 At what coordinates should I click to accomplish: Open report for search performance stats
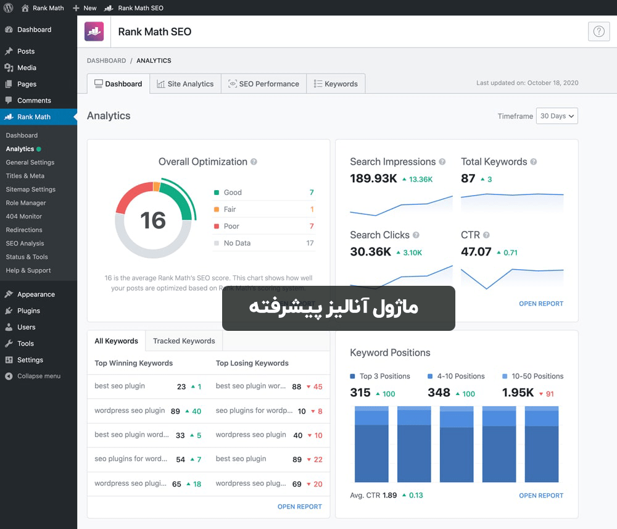pyautogui.click(x=540, y=304)
